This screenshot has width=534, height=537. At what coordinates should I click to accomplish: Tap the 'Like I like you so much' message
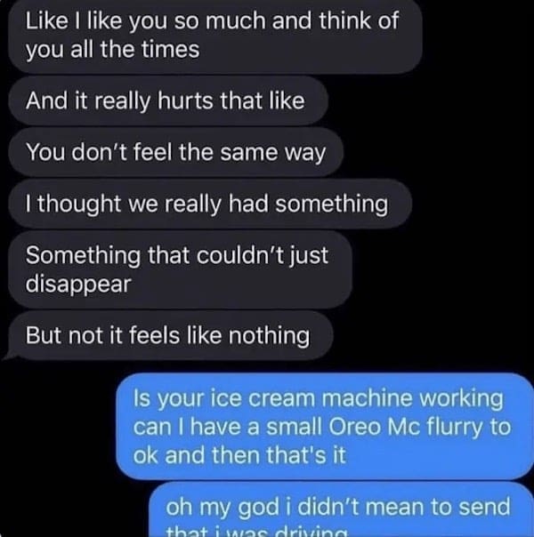[215, 35]
